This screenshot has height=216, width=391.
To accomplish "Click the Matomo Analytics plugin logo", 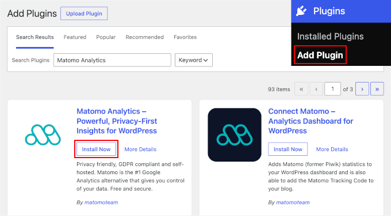I will pyautogui.click(x=43, y=135).
